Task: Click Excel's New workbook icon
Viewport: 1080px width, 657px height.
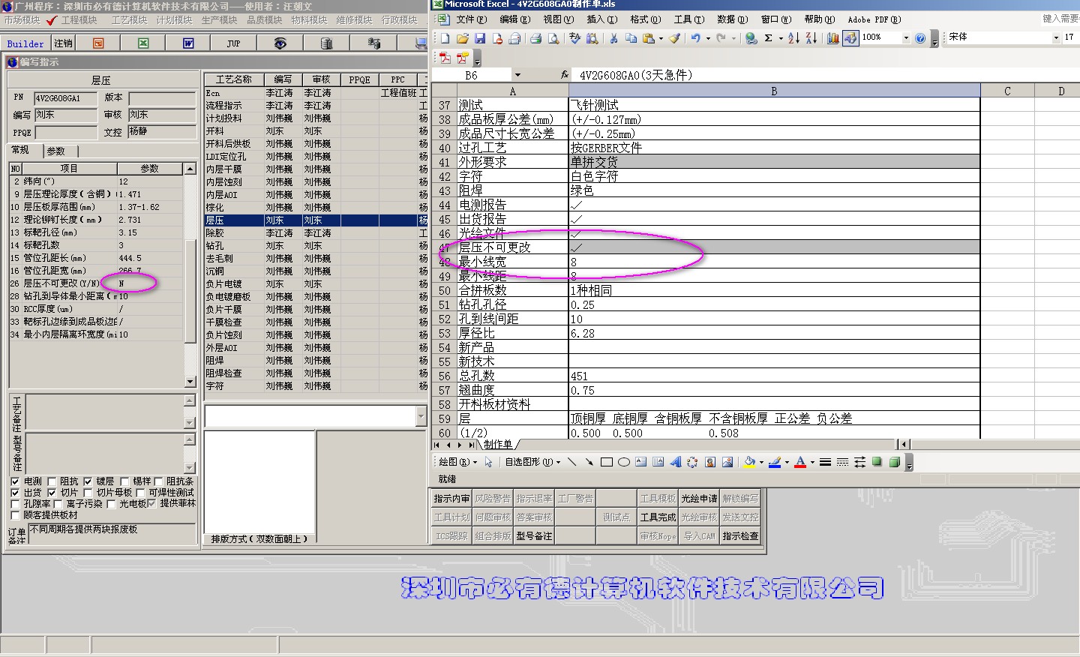Action: [x=445, y=37]
